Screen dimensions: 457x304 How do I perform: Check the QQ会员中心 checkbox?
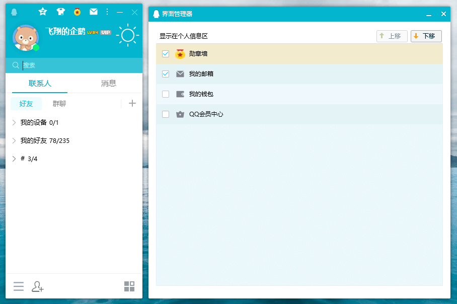[166, 114]
